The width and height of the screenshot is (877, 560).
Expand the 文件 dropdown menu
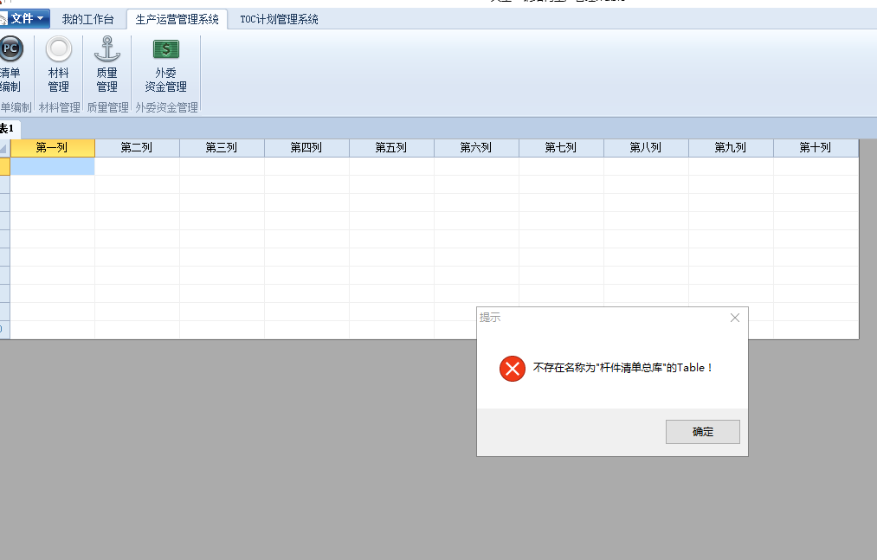coord(26,18)
